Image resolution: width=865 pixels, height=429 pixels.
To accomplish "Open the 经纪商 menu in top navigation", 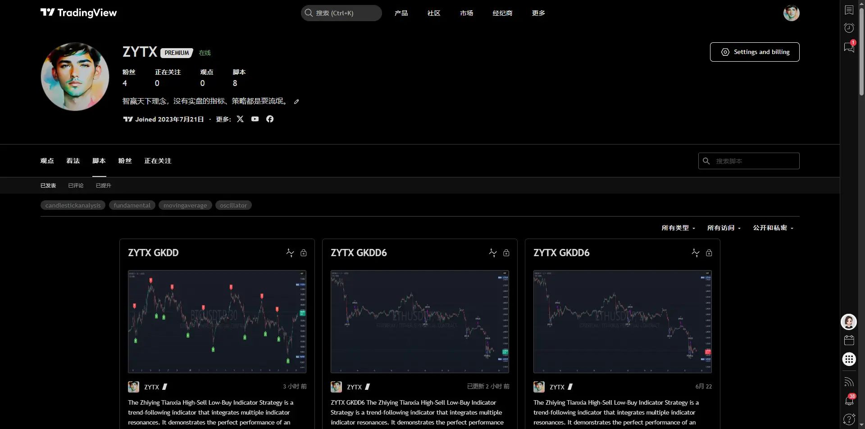I will [x=502, y=13].
